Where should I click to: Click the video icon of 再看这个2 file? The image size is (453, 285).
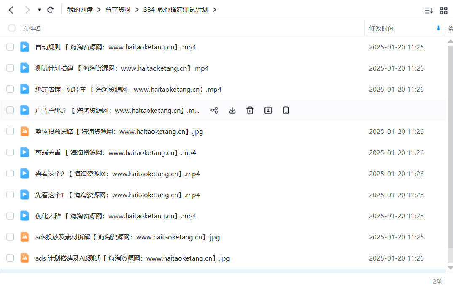(24, 174)
